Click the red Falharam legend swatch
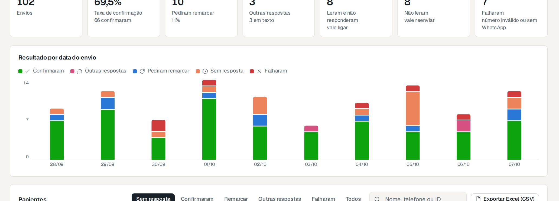 252,71
